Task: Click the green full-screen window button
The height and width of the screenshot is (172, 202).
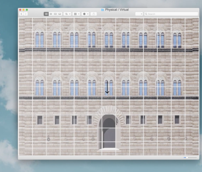Action: coord(27,10)
